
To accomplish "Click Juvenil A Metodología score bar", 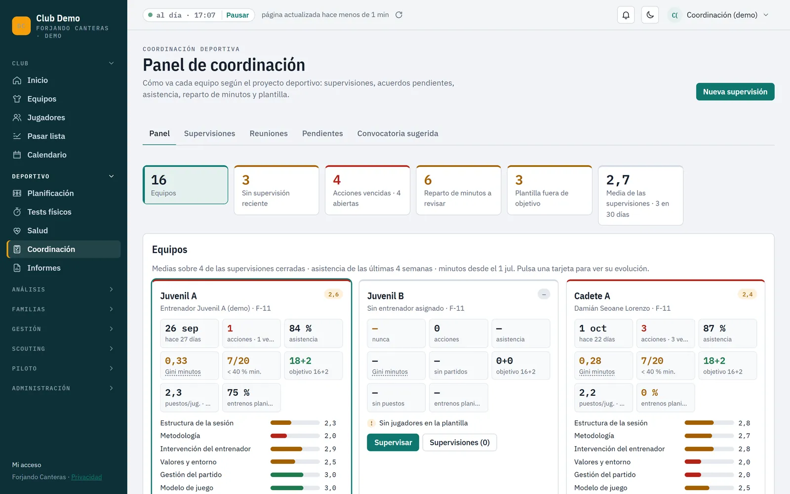I will 295,436.
